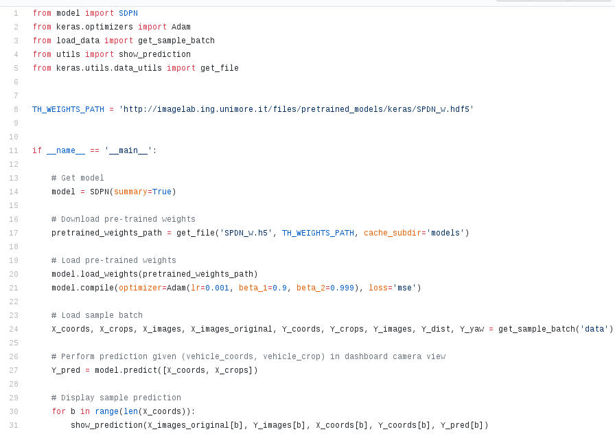Click the "# Get model" comment
Screen dimensions: 615x434
click(x=78, y=178)
